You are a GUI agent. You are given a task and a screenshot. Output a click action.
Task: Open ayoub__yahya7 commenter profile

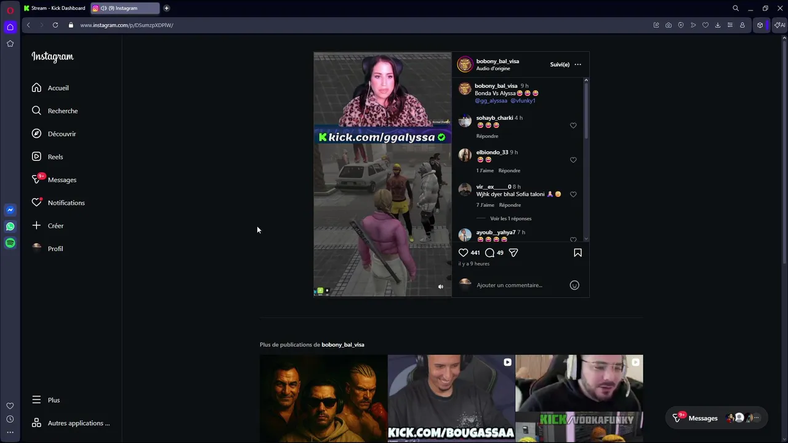pos(496,233)
